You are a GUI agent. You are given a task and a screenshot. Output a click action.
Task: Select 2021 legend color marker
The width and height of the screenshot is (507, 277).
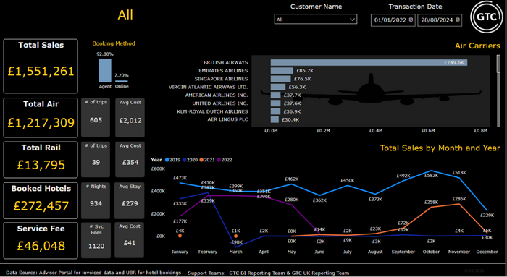[201, 160]
